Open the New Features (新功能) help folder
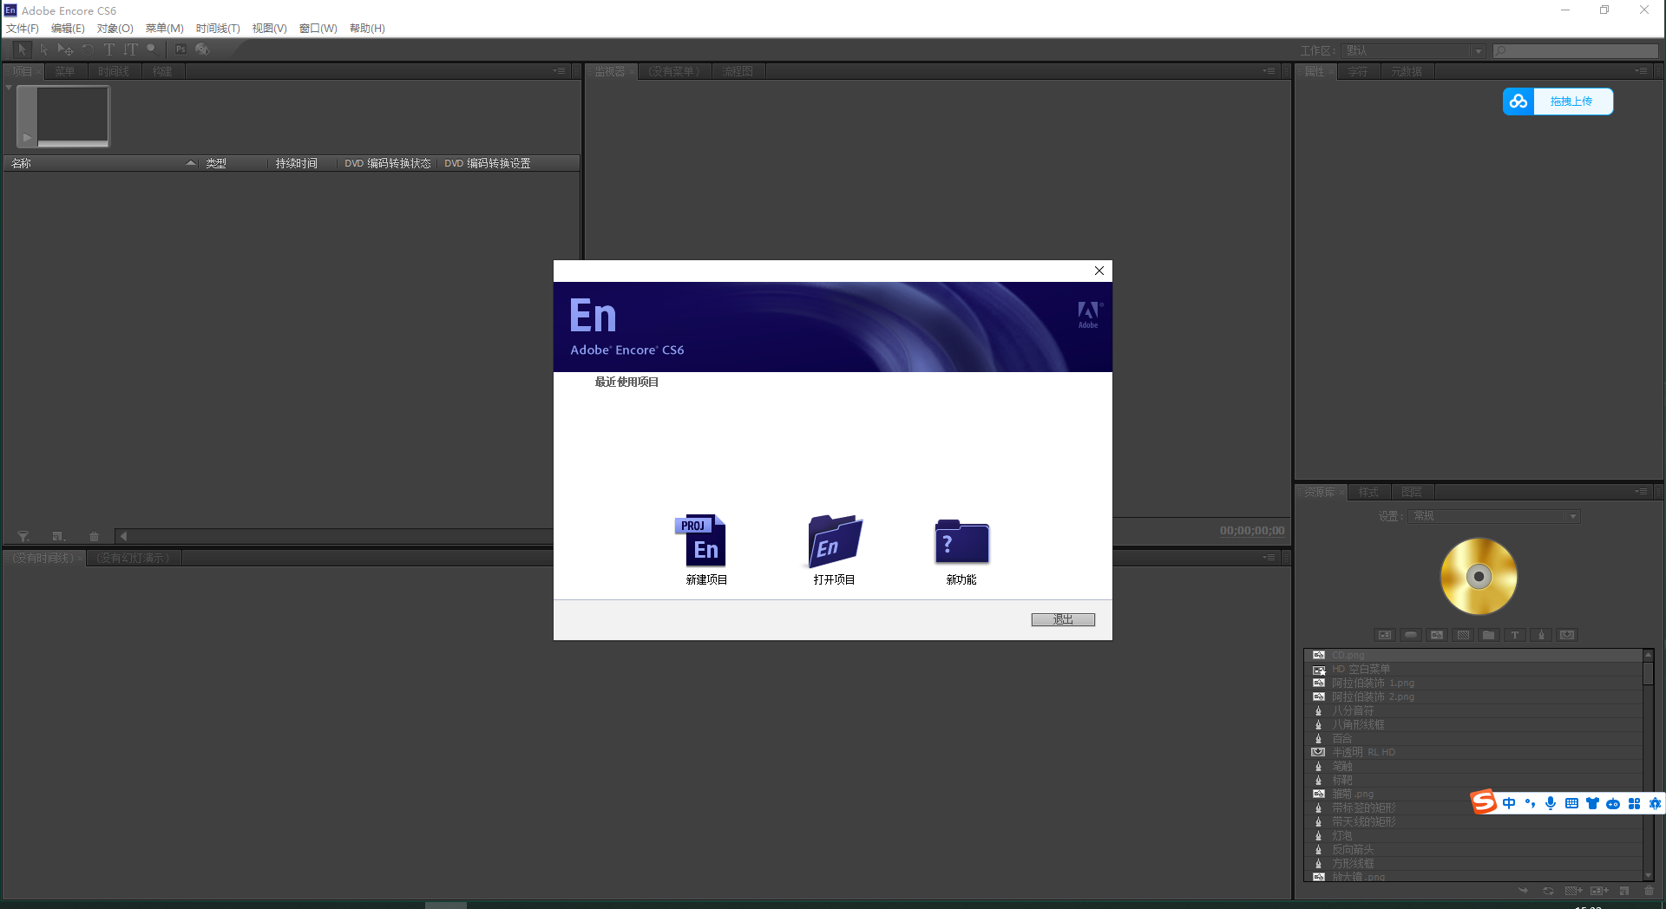Viewport: 1666px width, 909px height. coord(961,542)
